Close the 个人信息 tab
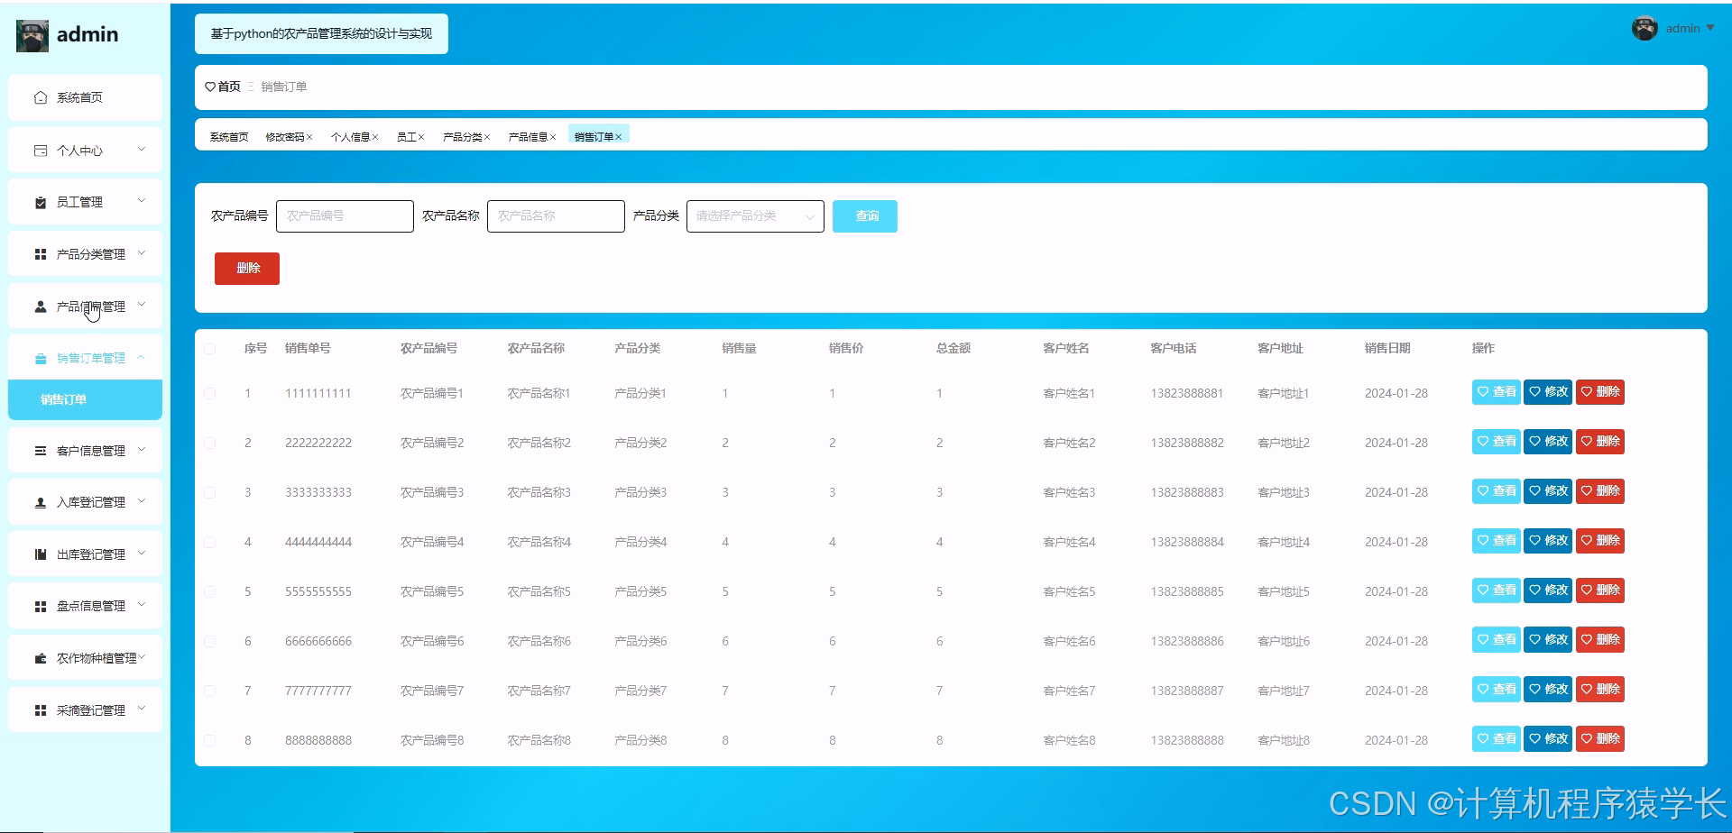The height and width of the screenshot is (833, 1732). pos(375,137)
